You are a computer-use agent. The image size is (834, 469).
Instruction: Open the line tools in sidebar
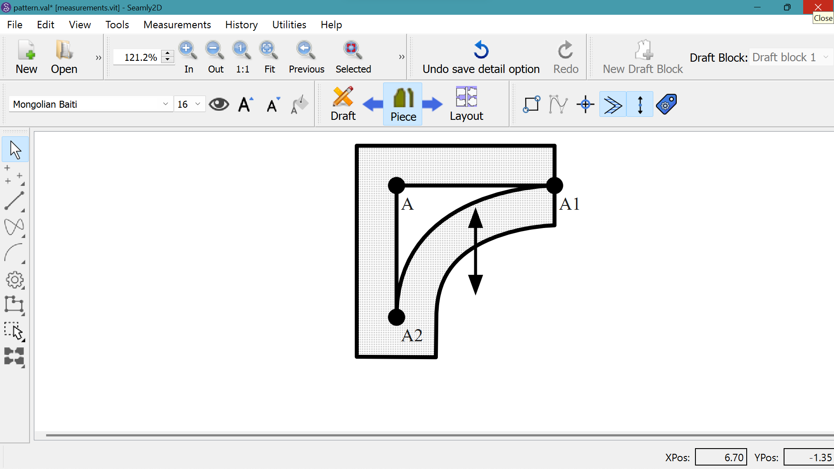14,201
